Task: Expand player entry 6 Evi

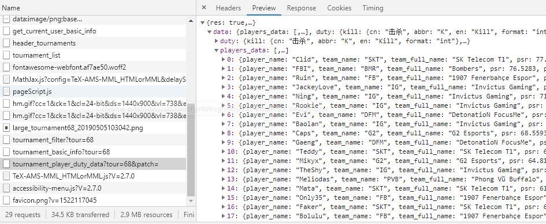Action: click(x=223, y=115)
